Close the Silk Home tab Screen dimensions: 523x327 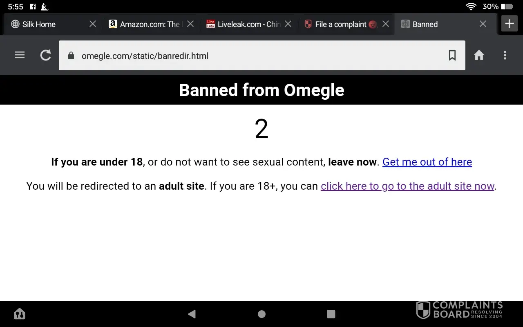(x=93, y=24)
